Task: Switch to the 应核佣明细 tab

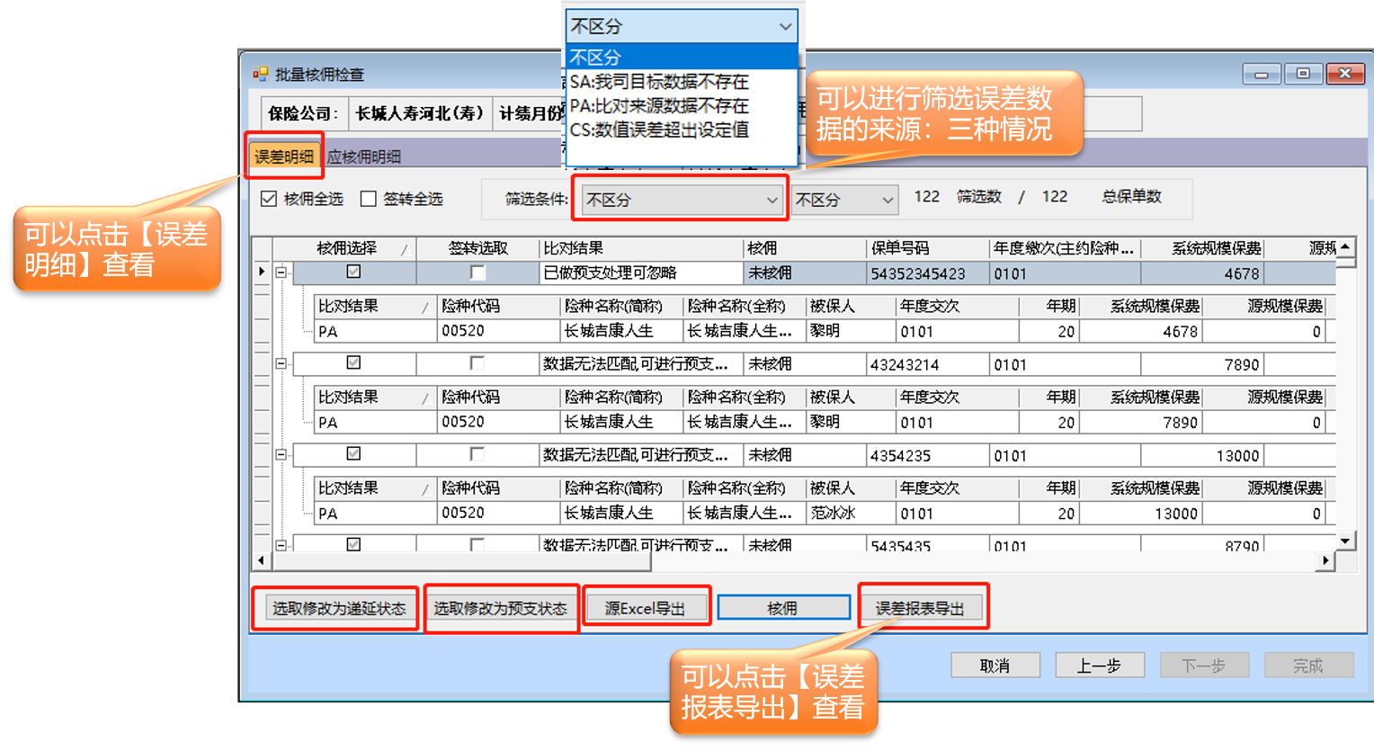Action: tap(363, 156)
